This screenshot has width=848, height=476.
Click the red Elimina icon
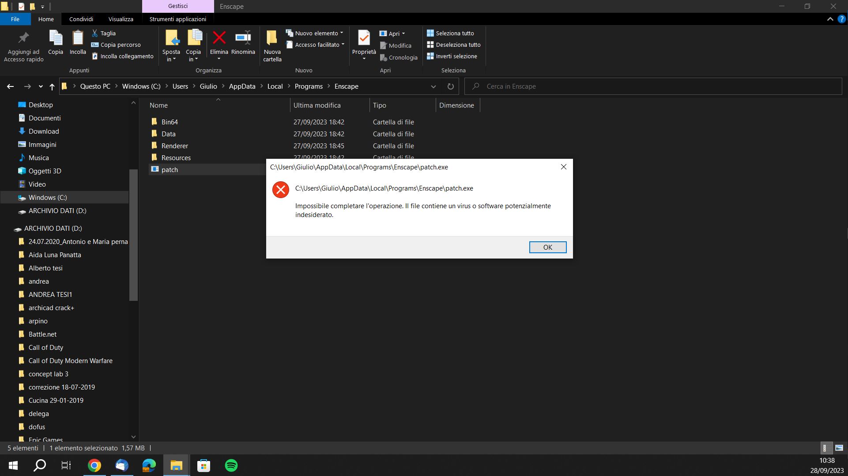(219, 38)
